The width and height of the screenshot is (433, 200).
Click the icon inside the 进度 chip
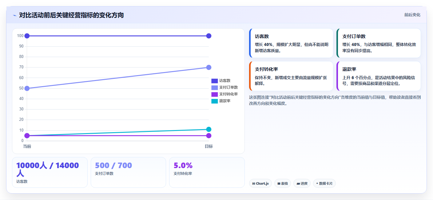click(298, 183)
